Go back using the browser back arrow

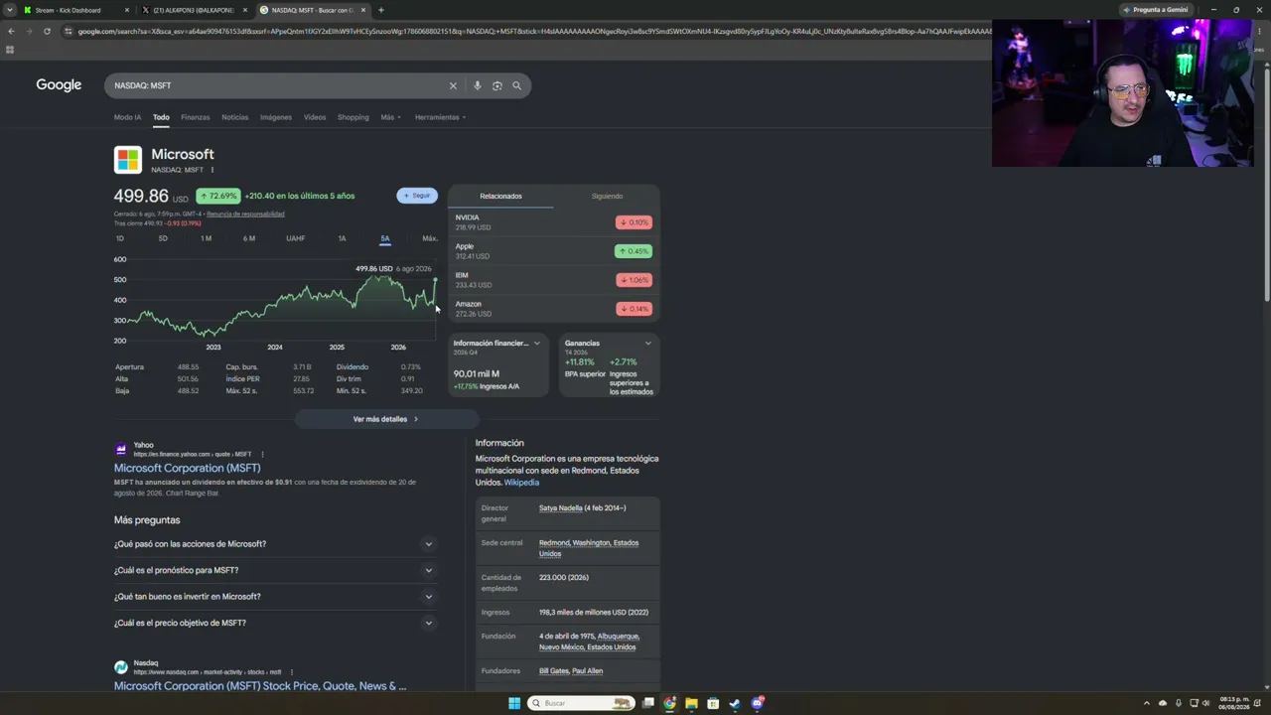coord(11,31)
